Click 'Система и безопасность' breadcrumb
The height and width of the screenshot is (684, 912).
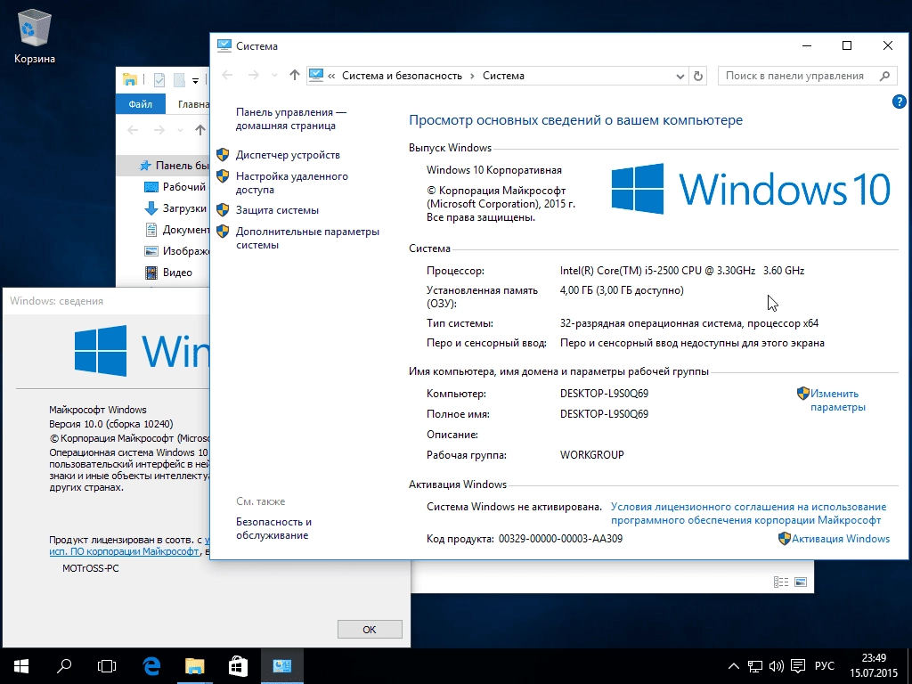[402, 76]
